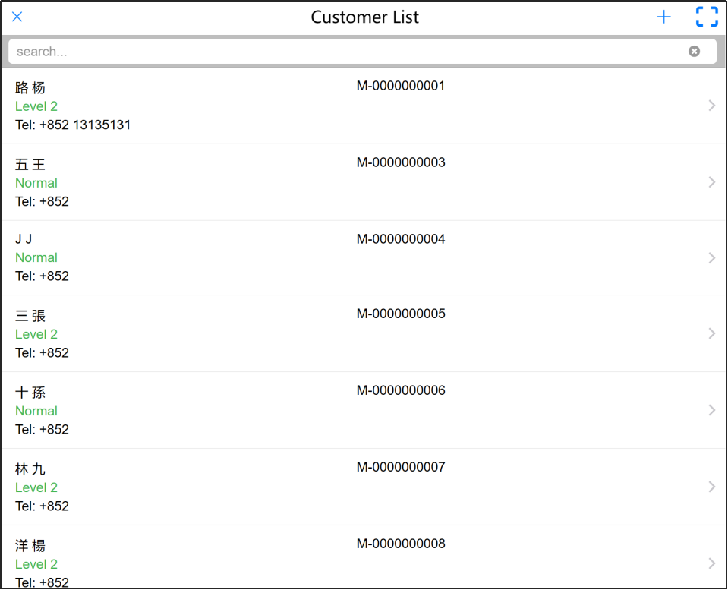Image resolution: width=728 pixels, height=590 pixels.
Task: Select customer 五 王
Action: [x=30, y=165]
